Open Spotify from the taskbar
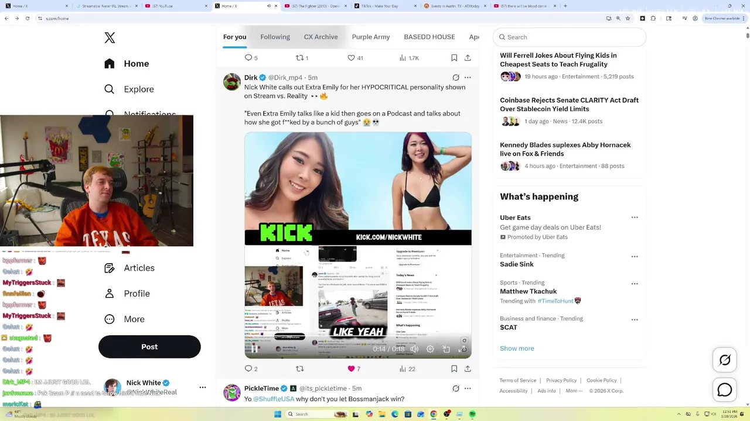Screen dimensions: 750x421 click(x=472, y=414)
